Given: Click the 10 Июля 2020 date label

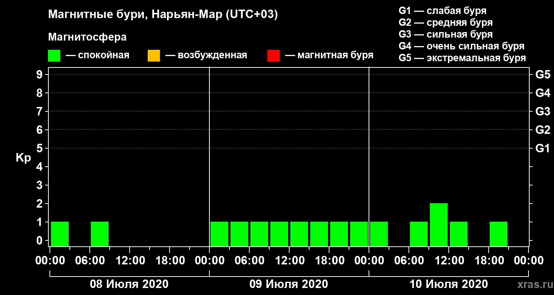Looking at the screenshot, I should (x=448, y=284).
